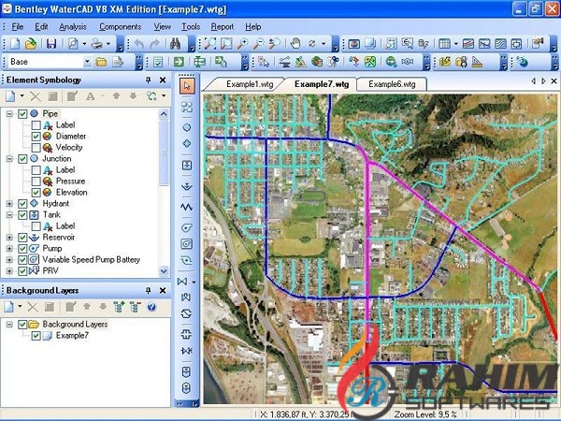Open the View menu
The width and height of the screenshot is (561, 421).
tap(162, 27)
